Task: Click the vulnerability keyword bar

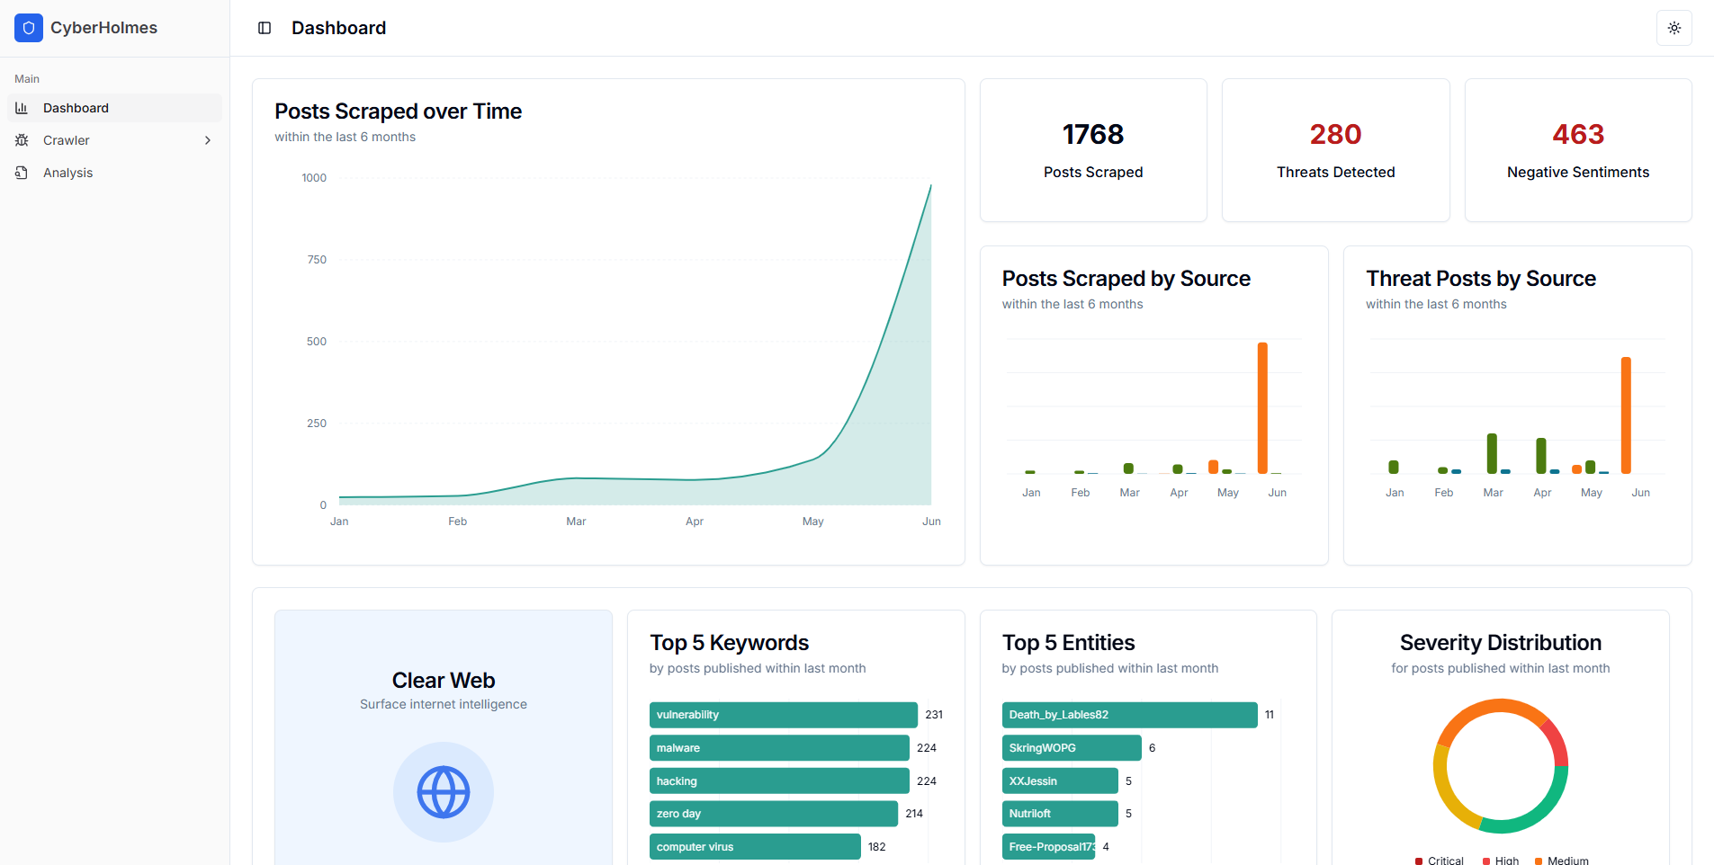Action: (x=784, y=715)
